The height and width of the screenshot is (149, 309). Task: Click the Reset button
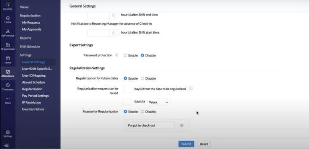coord(204,144)
